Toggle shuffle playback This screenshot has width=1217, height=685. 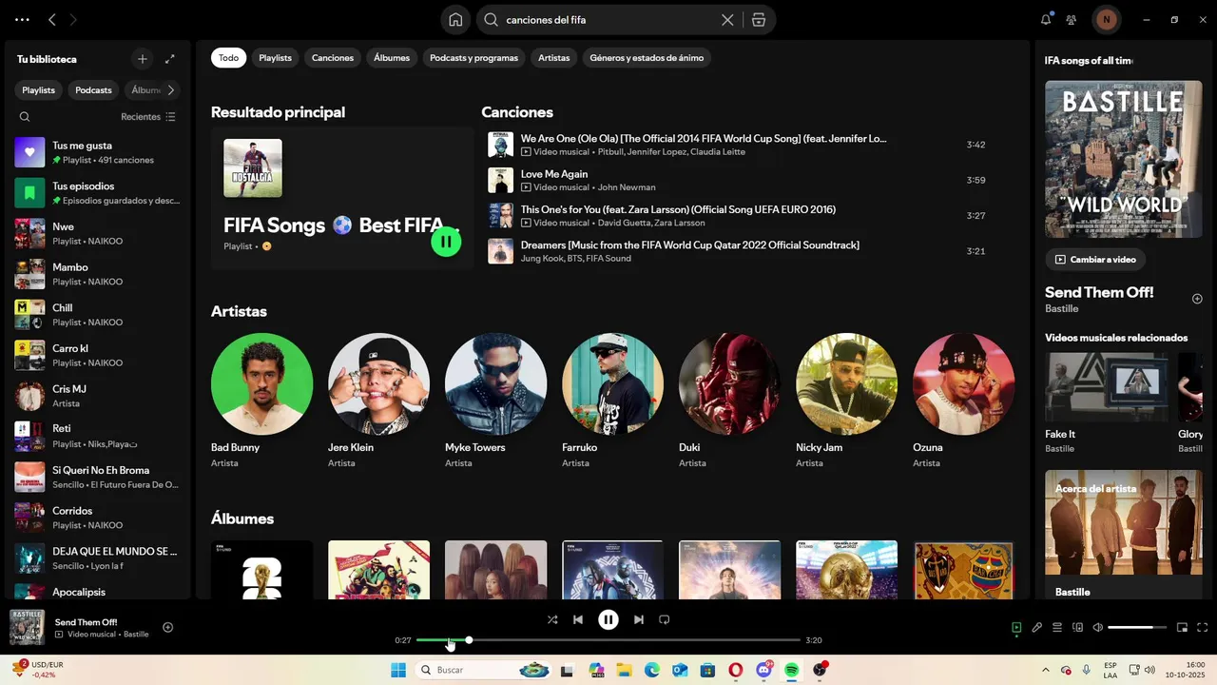[x=552, y=619]
